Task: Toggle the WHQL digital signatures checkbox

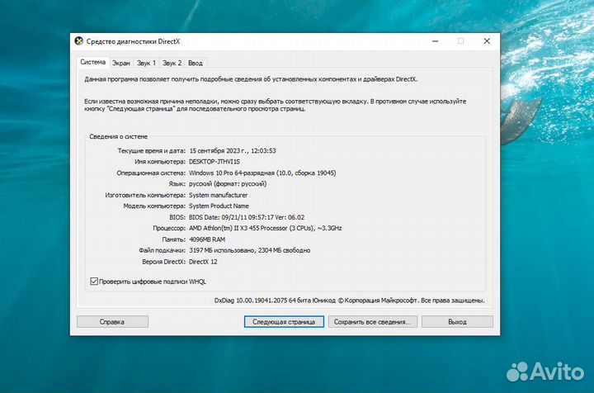Action: coord(93,282)
